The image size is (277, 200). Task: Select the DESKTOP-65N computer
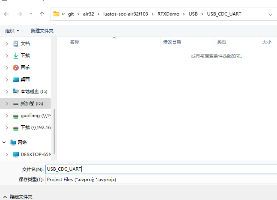point(33,154)
